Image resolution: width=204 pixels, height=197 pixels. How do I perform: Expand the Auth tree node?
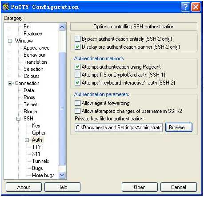[x=27, y=140]
